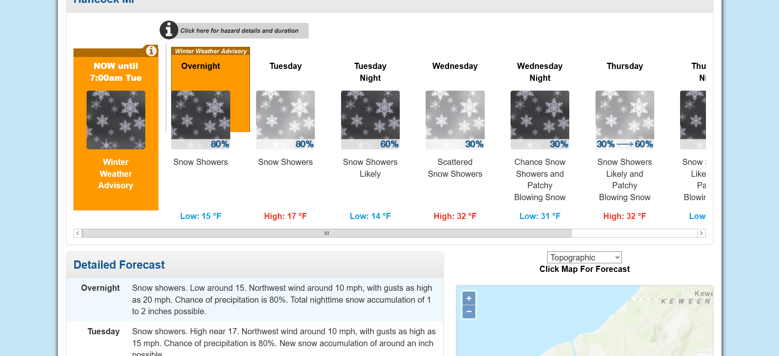This screenshot has width=779, height=356.
Task: Zoom out on the forecast map
Action: click(x=469, y=312)
